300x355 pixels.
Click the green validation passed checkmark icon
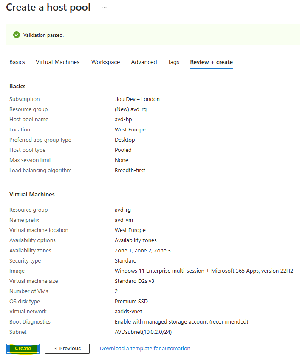tap(17, 35)
